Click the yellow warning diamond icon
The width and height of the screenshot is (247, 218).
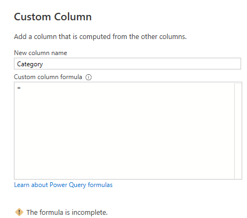pos(19,212)
